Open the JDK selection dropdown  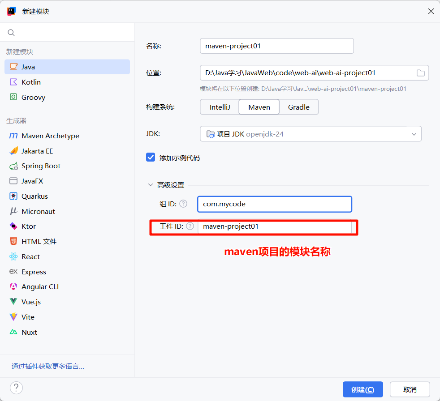tap(311, 134)
